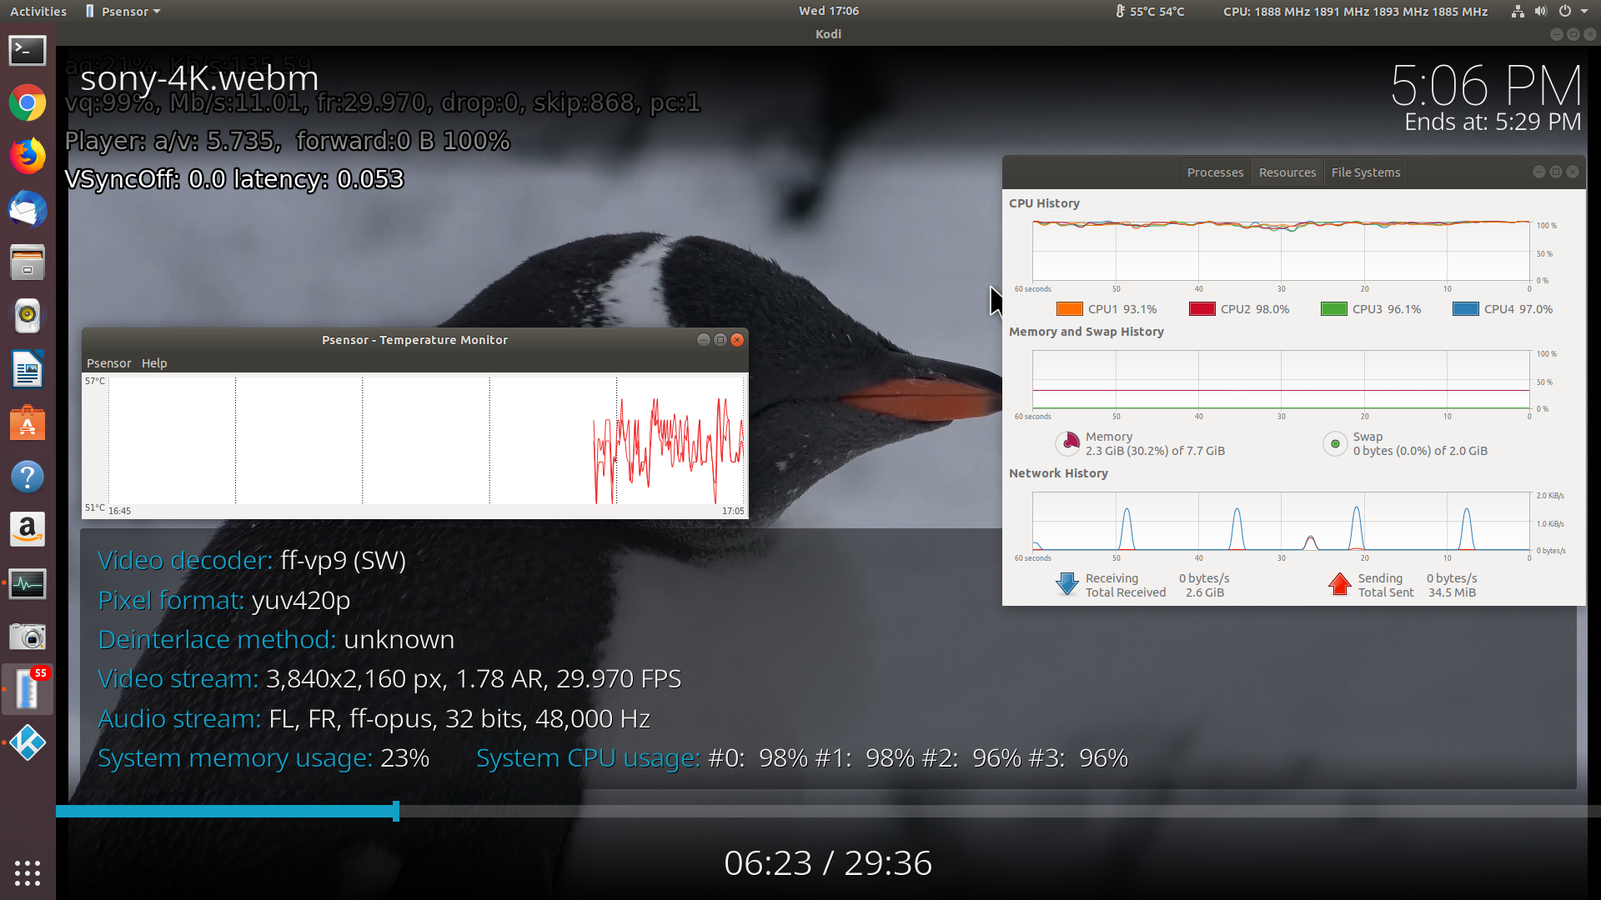Screen dimensions: 1601x900
Task: Click the Memory pie chart icon
Action: click(x=1068, y=444)
